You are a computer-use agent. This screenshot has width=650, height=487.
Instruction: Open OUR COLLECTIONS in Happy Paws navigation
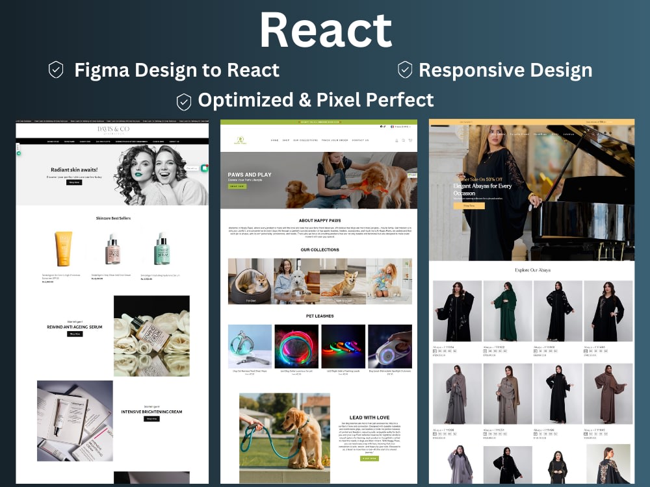point(305,140)
